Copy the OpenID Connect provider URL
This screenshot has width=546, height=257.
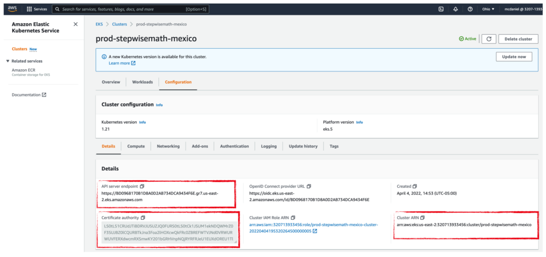(x=309, y=187)
